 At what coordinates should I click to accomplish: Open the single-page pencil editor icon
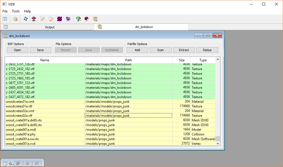(42, 19)
